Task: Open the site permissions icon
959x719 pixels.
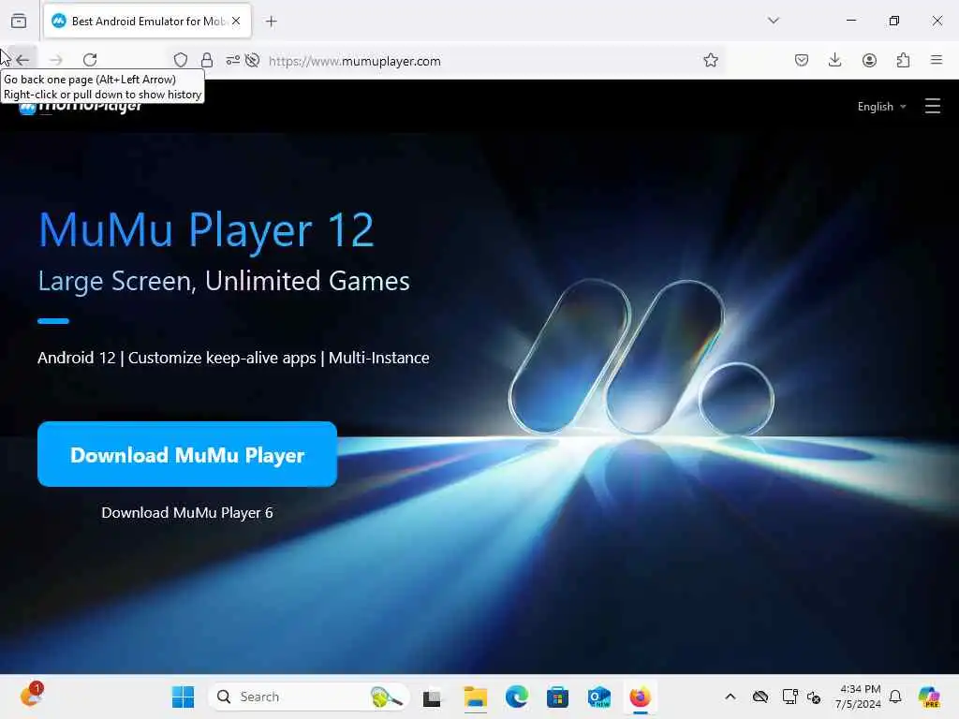Action: [x=233, y=60]
